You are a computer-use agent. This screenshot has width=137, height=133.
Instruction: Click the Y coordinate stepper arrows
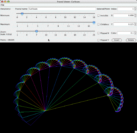tap(135, 24)
